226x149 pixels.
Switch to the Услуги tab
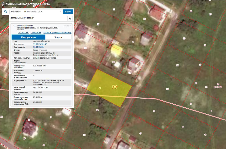pos(58,37)
